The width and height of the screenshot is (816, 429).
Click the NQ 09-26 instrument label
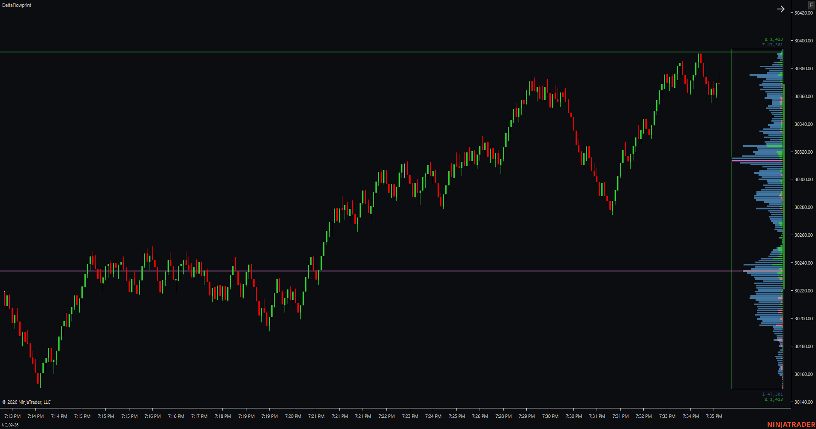click(x=10, y=425)
